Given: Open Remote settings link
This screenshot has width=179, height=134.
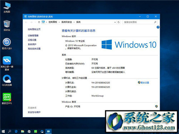Looking at the screenshot, I should [x=32, y=40].
